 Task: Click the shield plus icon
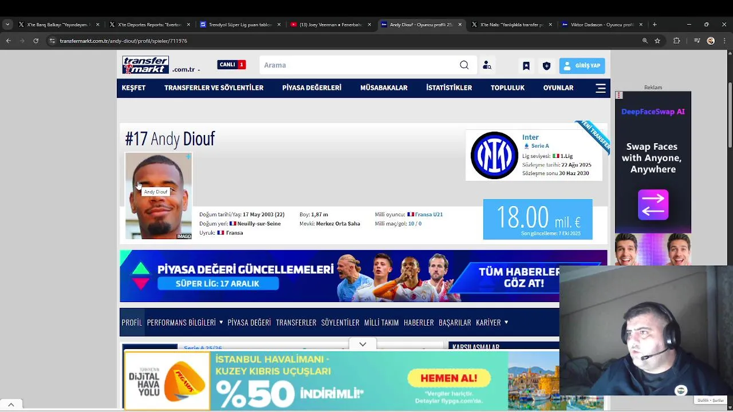(546, 66)
